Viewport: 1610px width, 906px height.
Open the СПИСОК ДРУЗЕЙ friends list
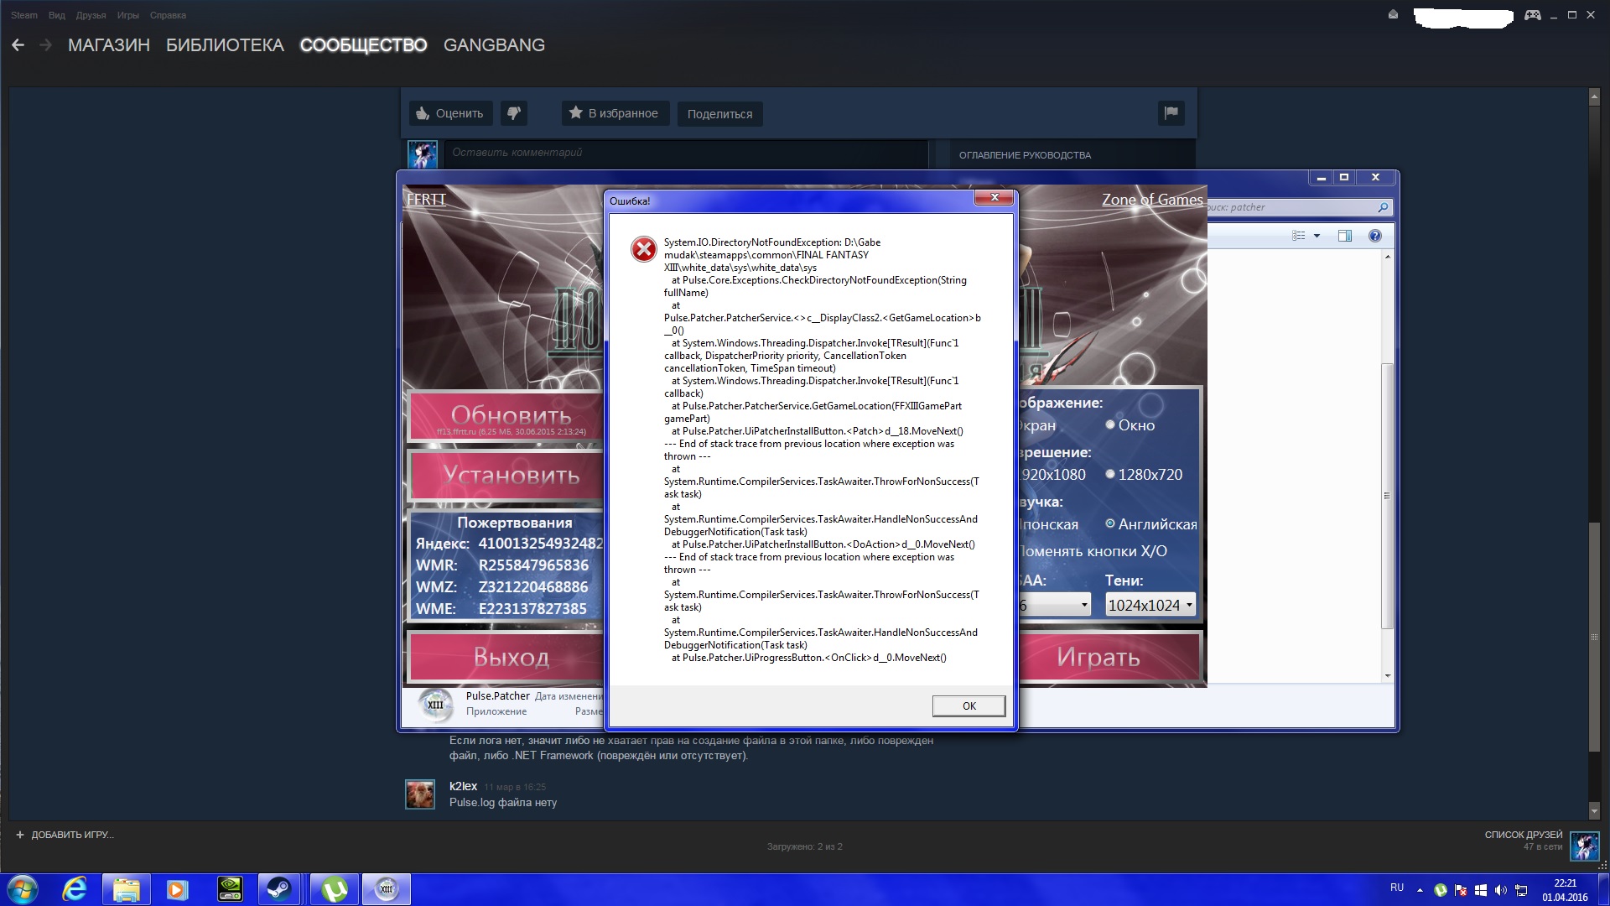coord(1524,835)
